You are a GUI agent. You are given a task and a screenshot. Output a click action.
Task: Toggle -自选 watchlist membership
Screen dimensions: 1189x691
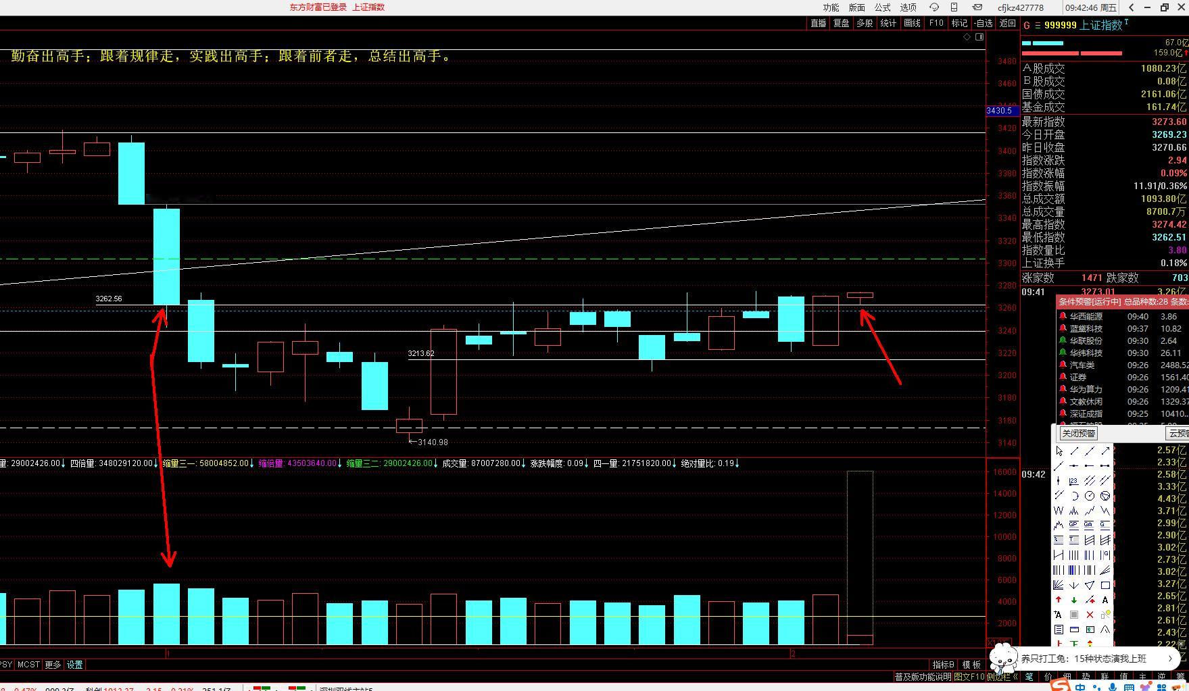click(x=984, y=23)
